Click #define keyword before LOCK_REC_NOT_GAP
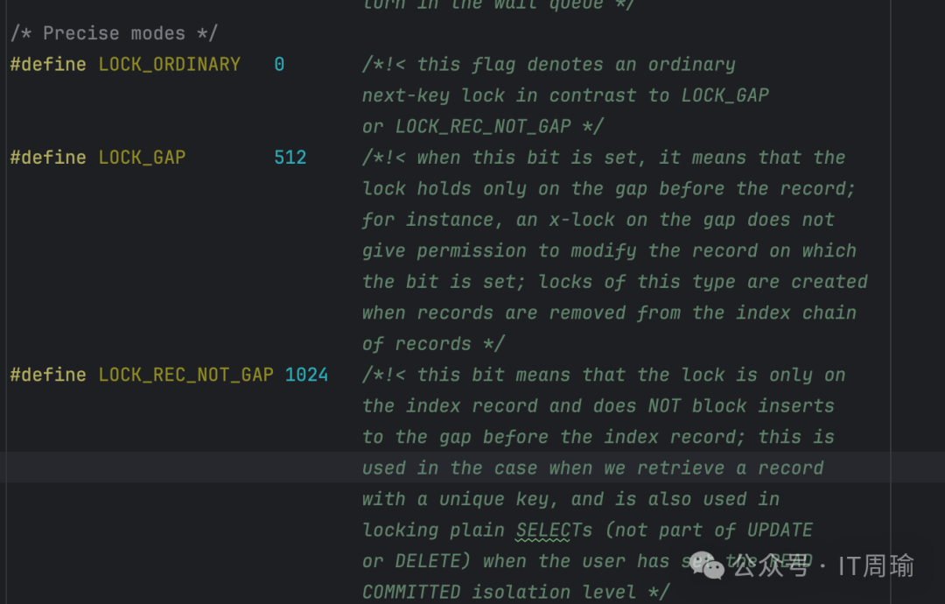The image size is (945, 604). [x=48, y=375]
